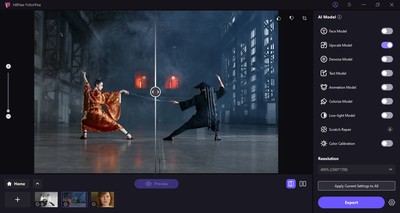
Task: Click the zoom in plus icon
Action: click(8, 66)
